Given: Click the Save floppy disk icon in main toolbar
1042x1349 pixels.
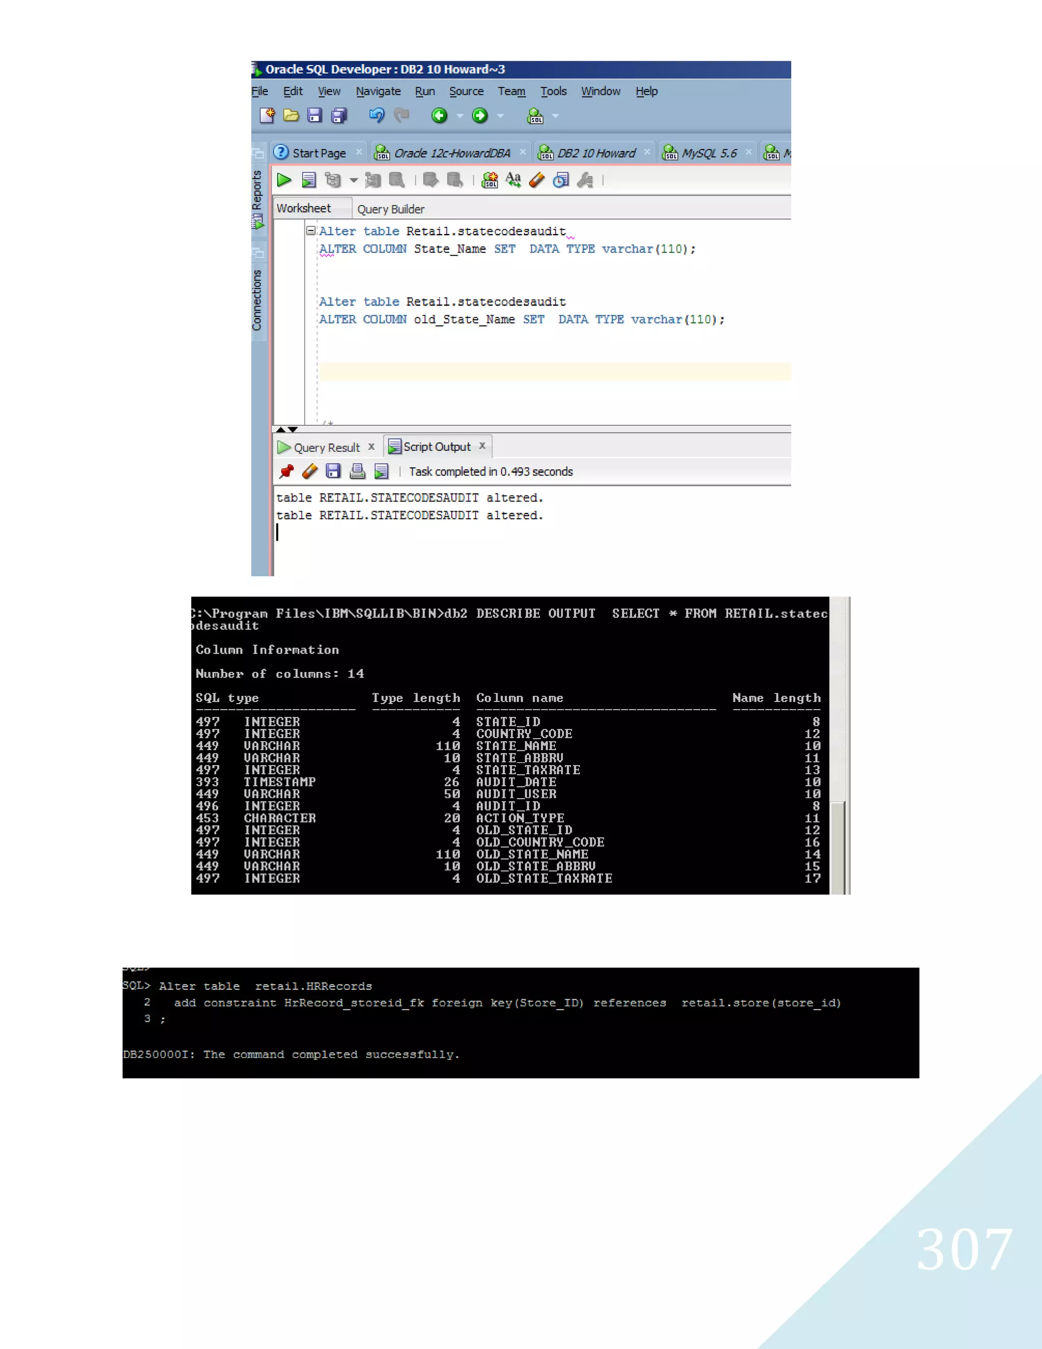Looking at the screenshot, I should [x=315, y=116].
